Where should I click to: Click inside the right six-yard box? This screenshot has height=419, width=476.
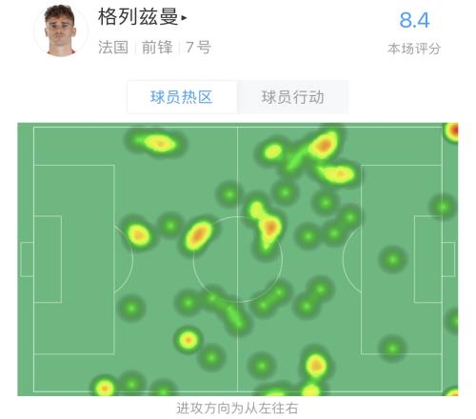(x=428, y=259)
